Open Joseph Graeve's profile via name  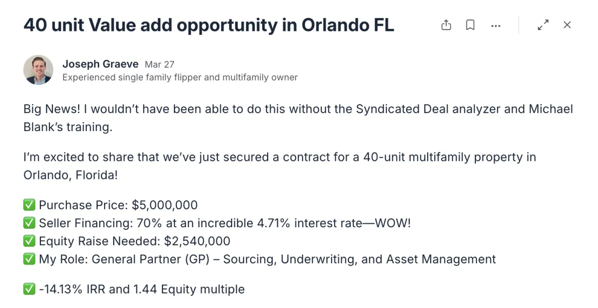[x=101, y=64]
